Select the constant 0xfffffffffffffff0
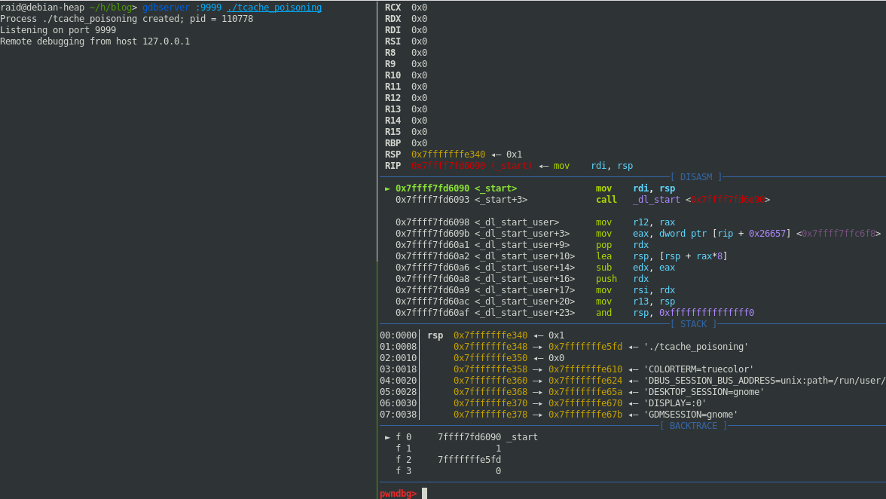Screen dimensions: 886x499 707,313
